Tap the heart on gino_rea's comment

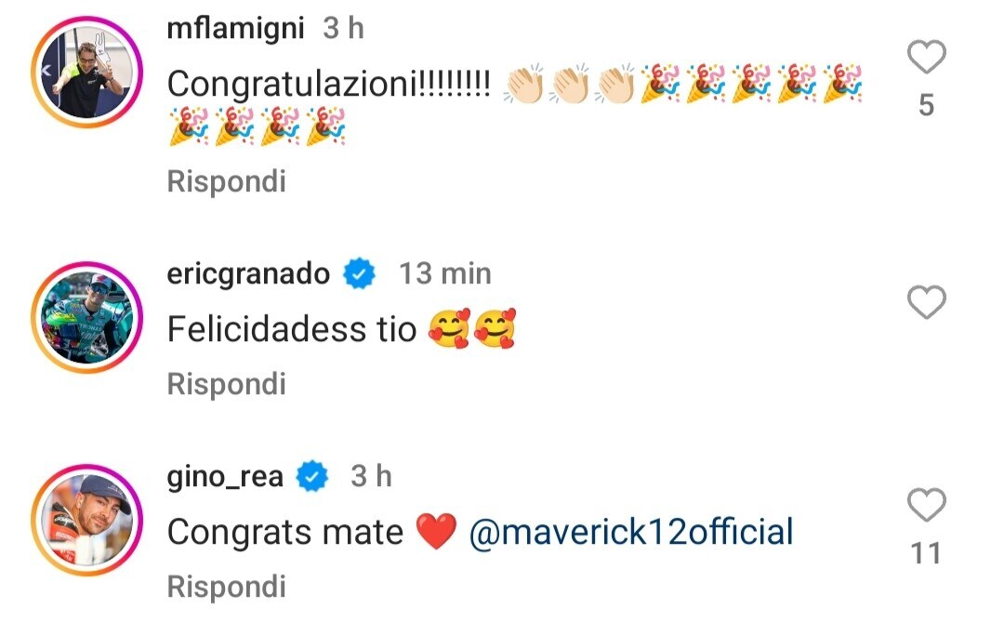pyautogui.click(x=925, y=507)
